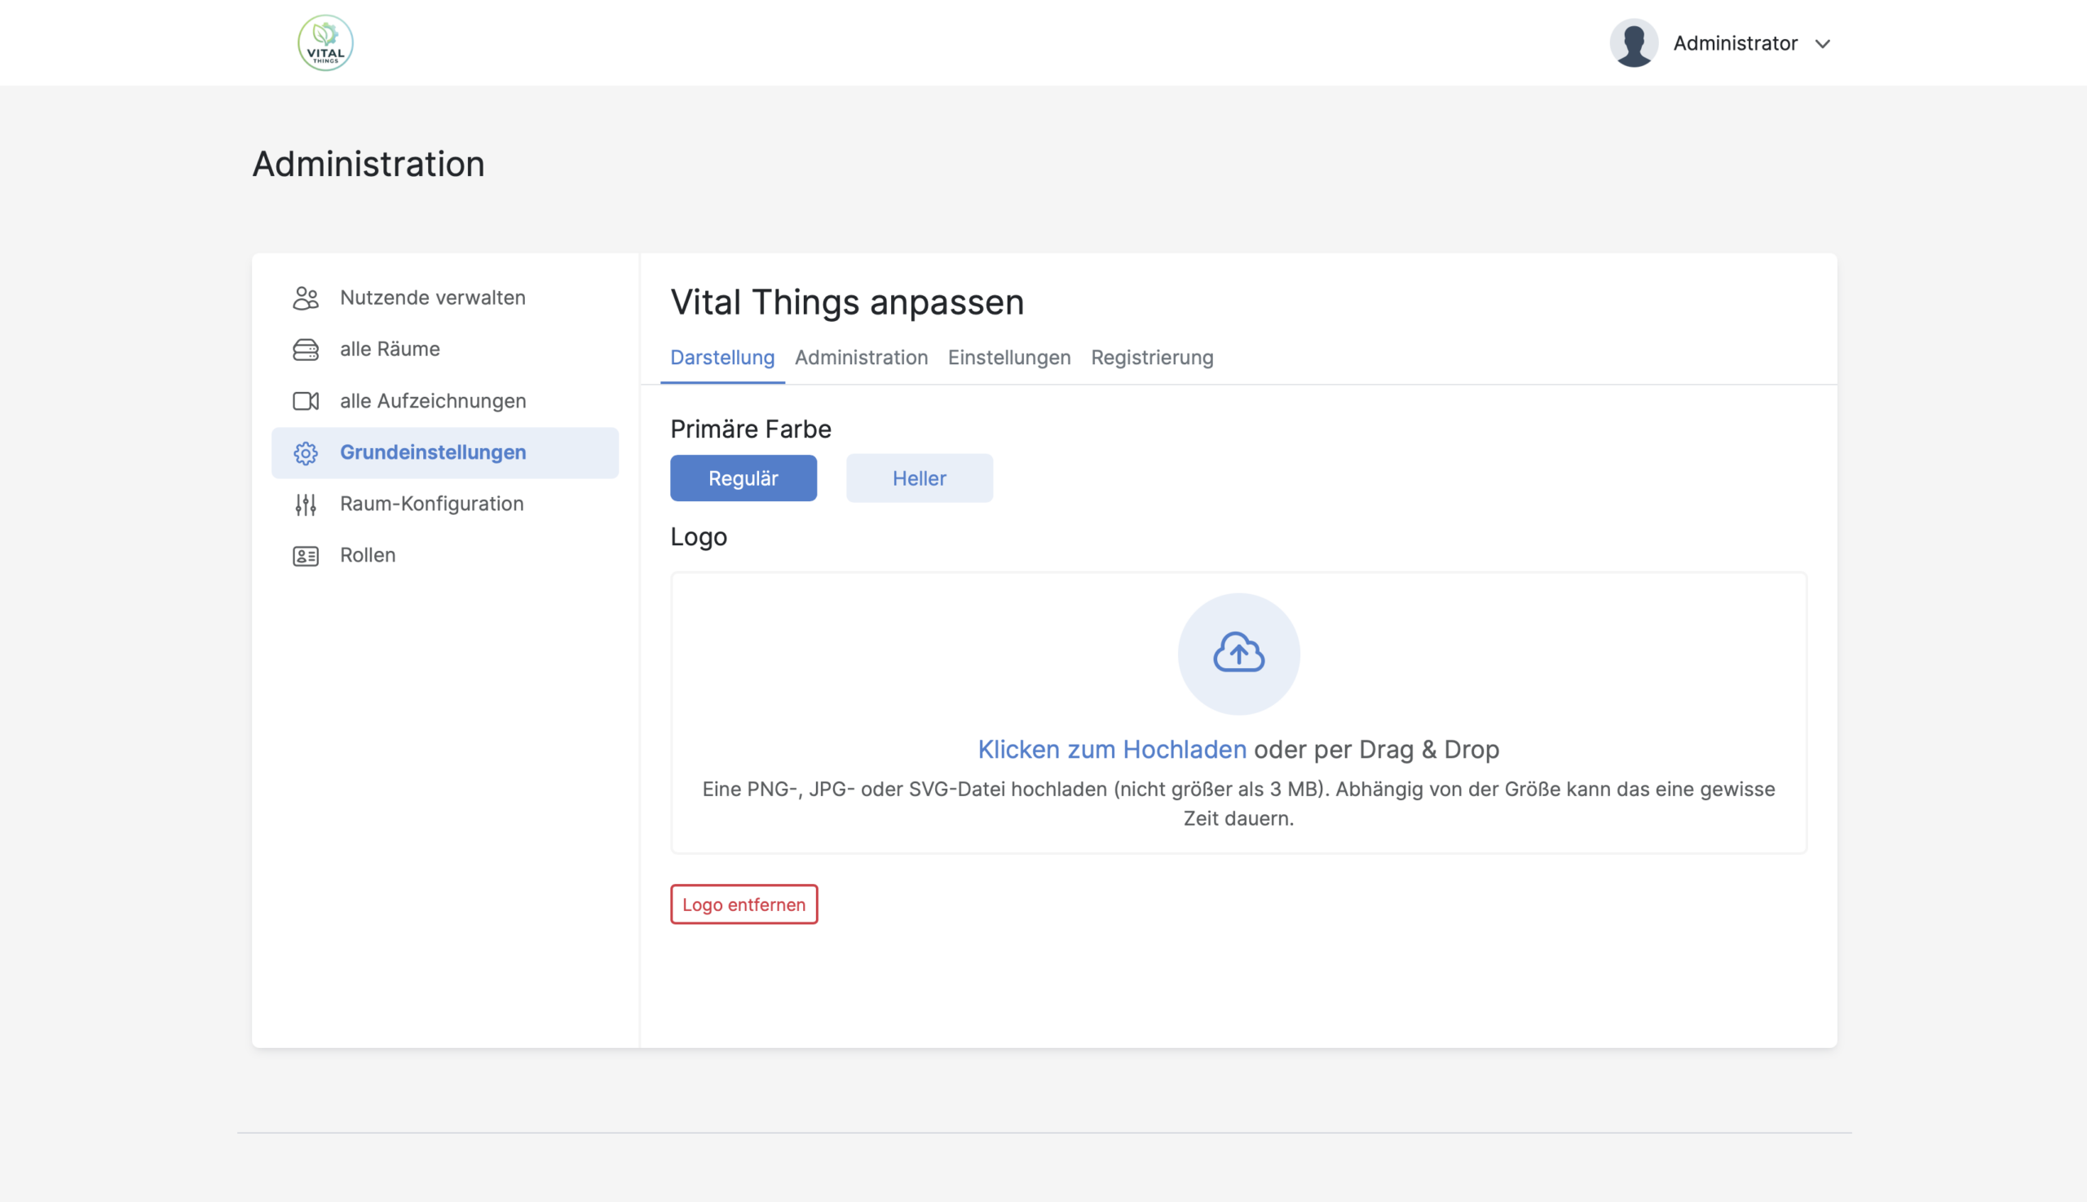Expand the Administrator dropdown chevron
2087x1202 pixels.
pyautogui.click(x=1822, y=44)
